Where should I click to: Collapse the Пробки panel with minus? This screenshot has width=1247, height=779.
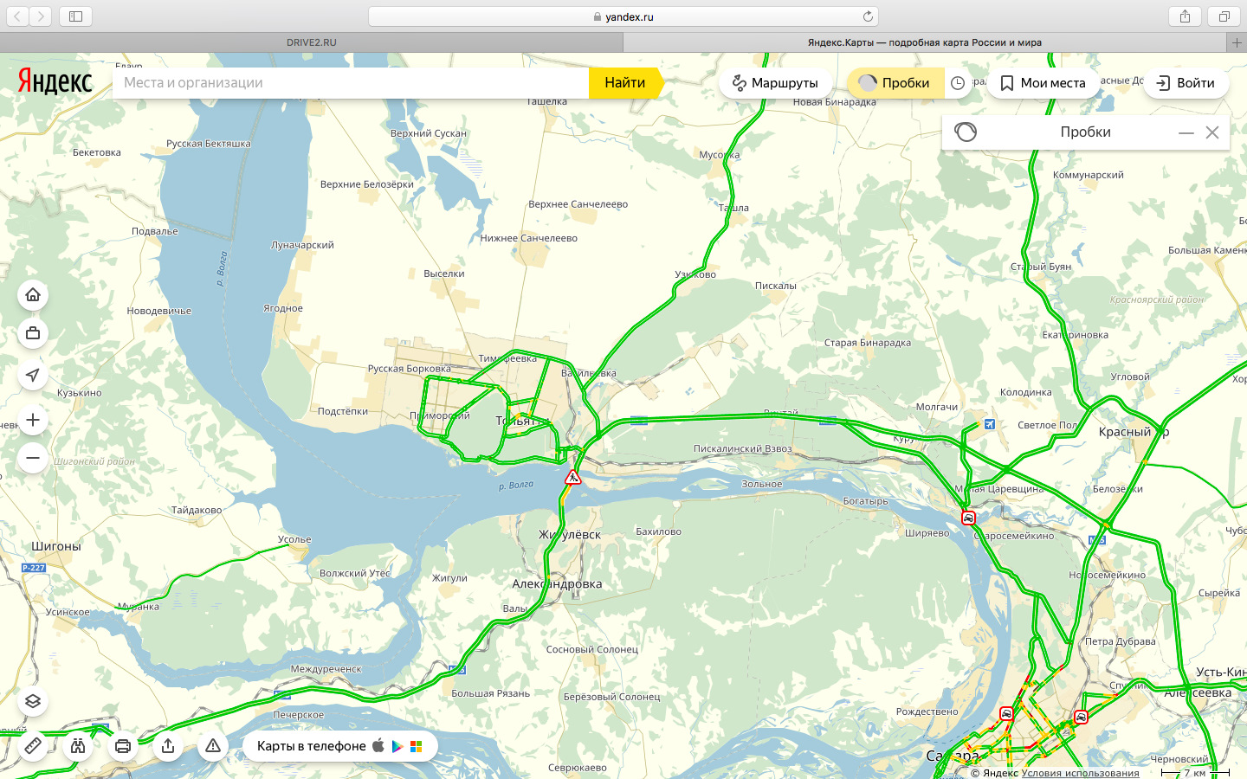(1186, 132)
